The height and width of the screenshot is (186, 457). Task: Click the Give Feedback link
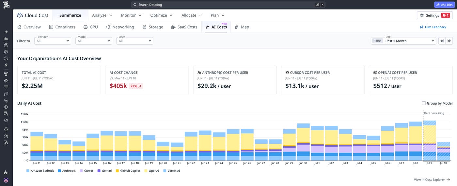(x=433, y=27)
